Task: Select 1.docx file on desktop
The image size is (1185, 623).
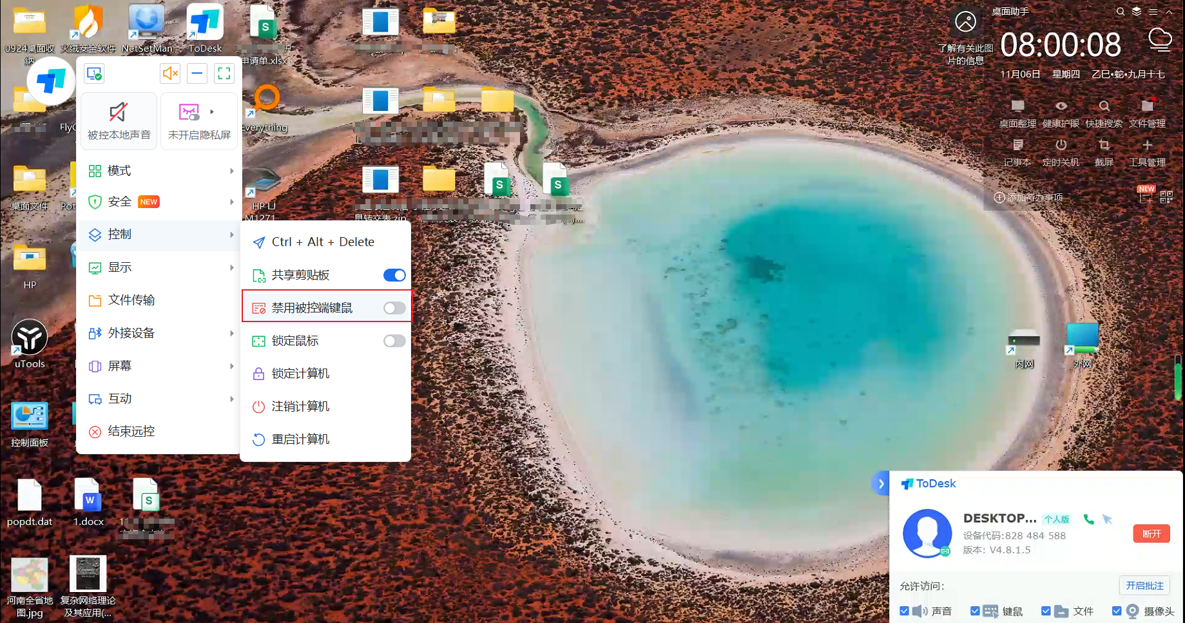Action: pos(88,503)
